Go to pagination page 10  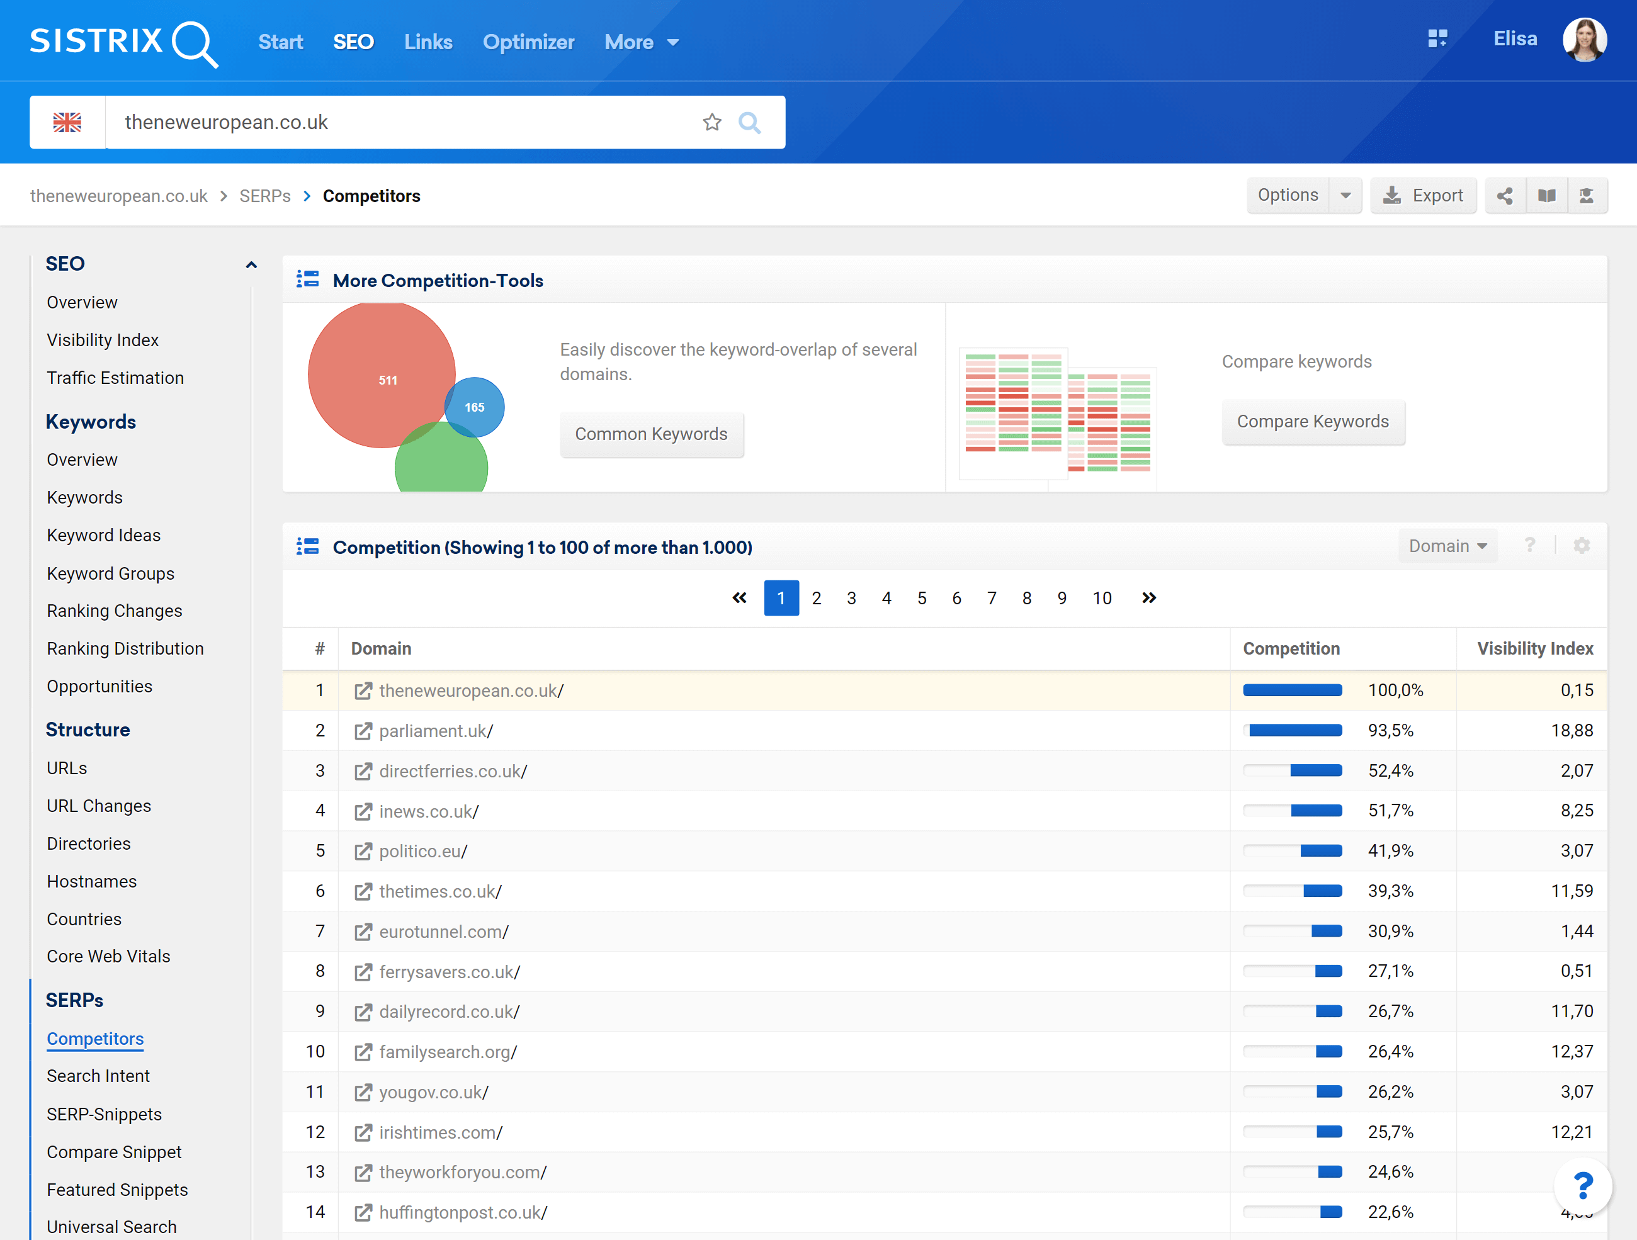1102,598
